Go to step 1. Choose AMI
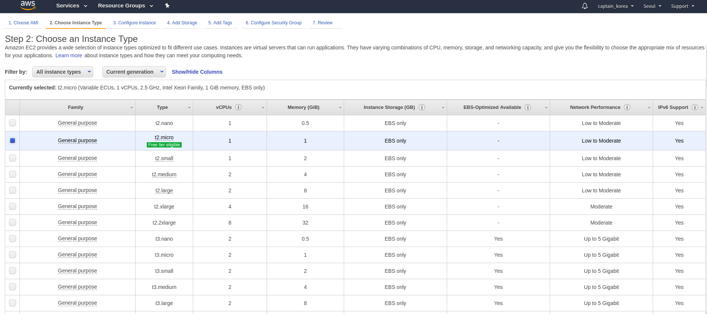The width and height of the screenshot is (707, 314). tap(24, 23)
